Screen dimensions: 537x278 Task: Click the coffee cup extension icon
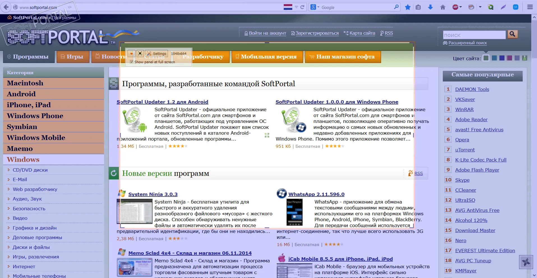tap(471, 7)
